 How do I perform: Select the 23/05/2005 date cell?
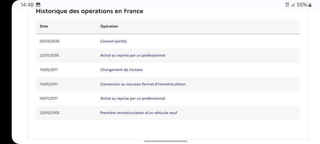click(x=50, y=112)
